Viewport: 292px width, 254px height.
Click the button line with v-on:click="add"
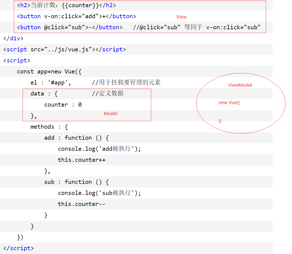(76, 16)
